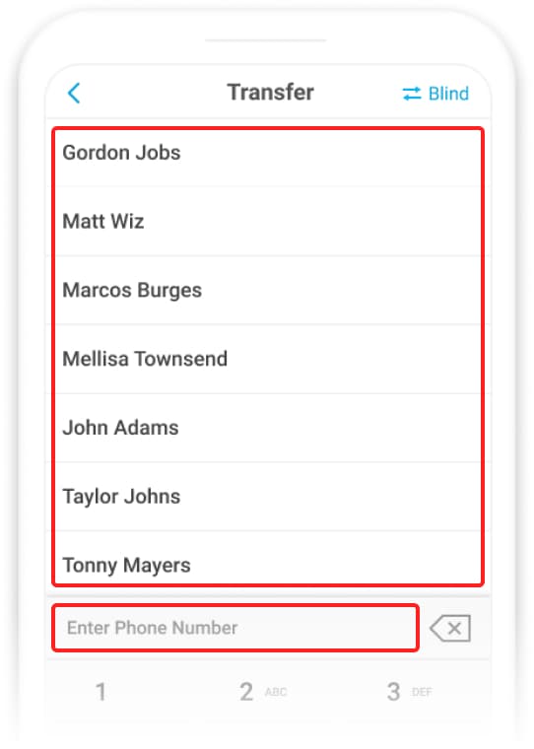The width and height of the screenshot is (534, 749).
Task: Click the X mark inside delete icon
Action: pos(455,628)
